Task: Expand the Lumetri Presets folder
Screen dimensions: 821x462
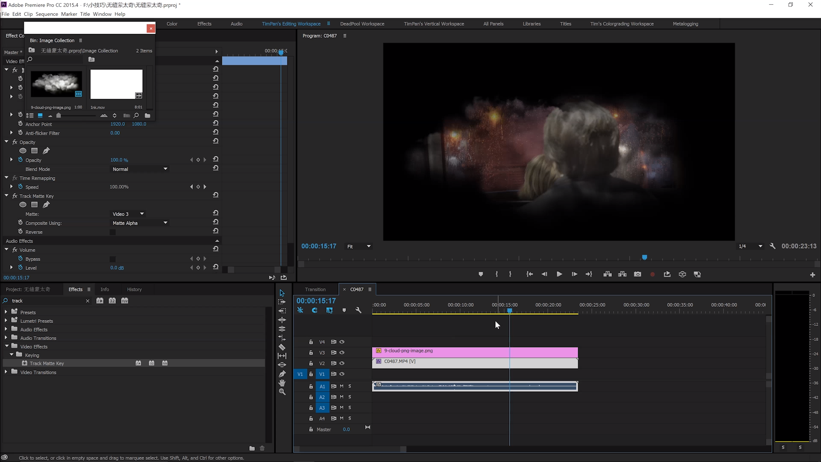Action: (6, 320)
